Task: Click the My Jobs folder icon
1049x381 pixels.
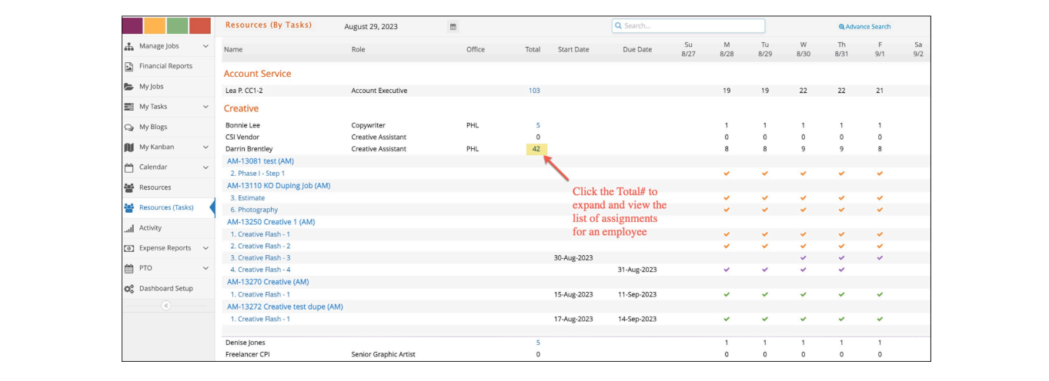Action: [x=129, y=87]
